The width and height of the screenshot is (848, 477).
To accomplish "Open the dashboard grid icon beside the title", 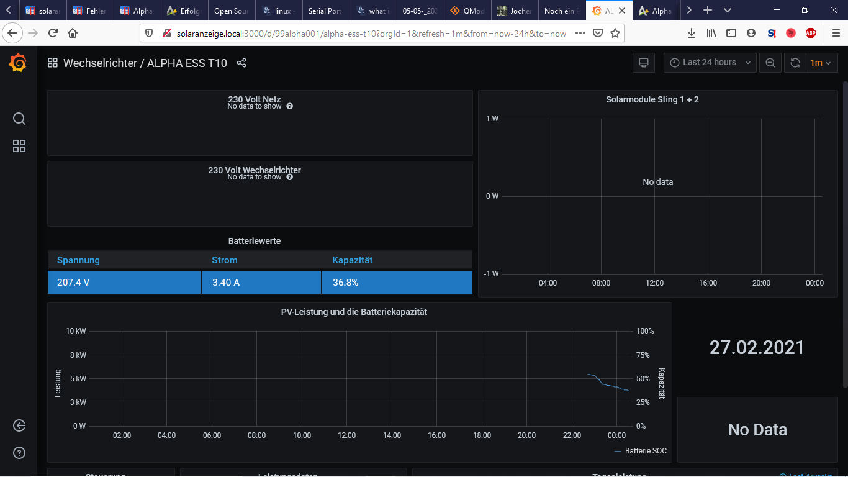I will [53, 63].
